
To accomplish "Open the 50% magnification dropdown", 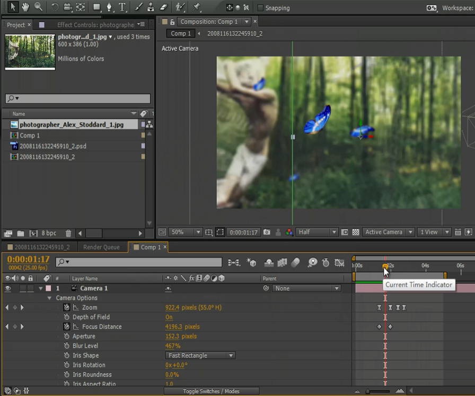I will point(185,232).
